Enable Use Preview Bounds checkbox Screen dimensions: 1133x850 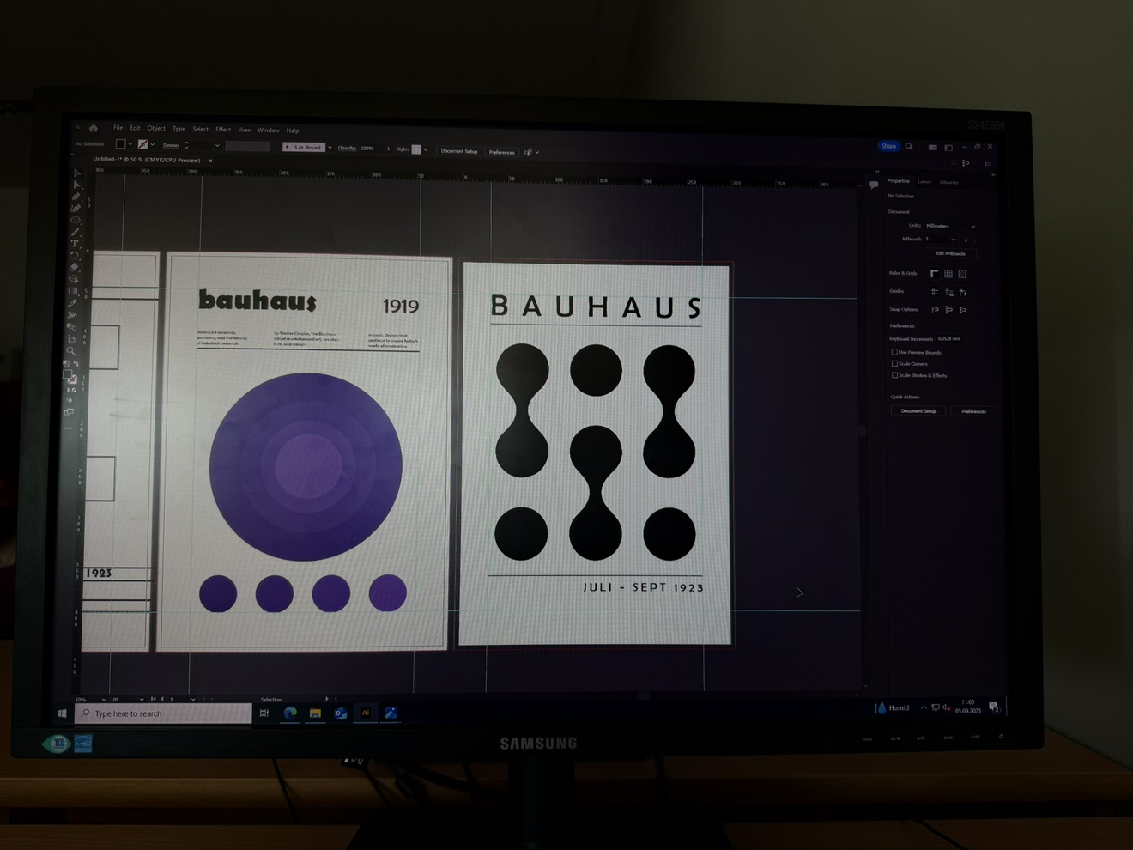click(894, 352)
